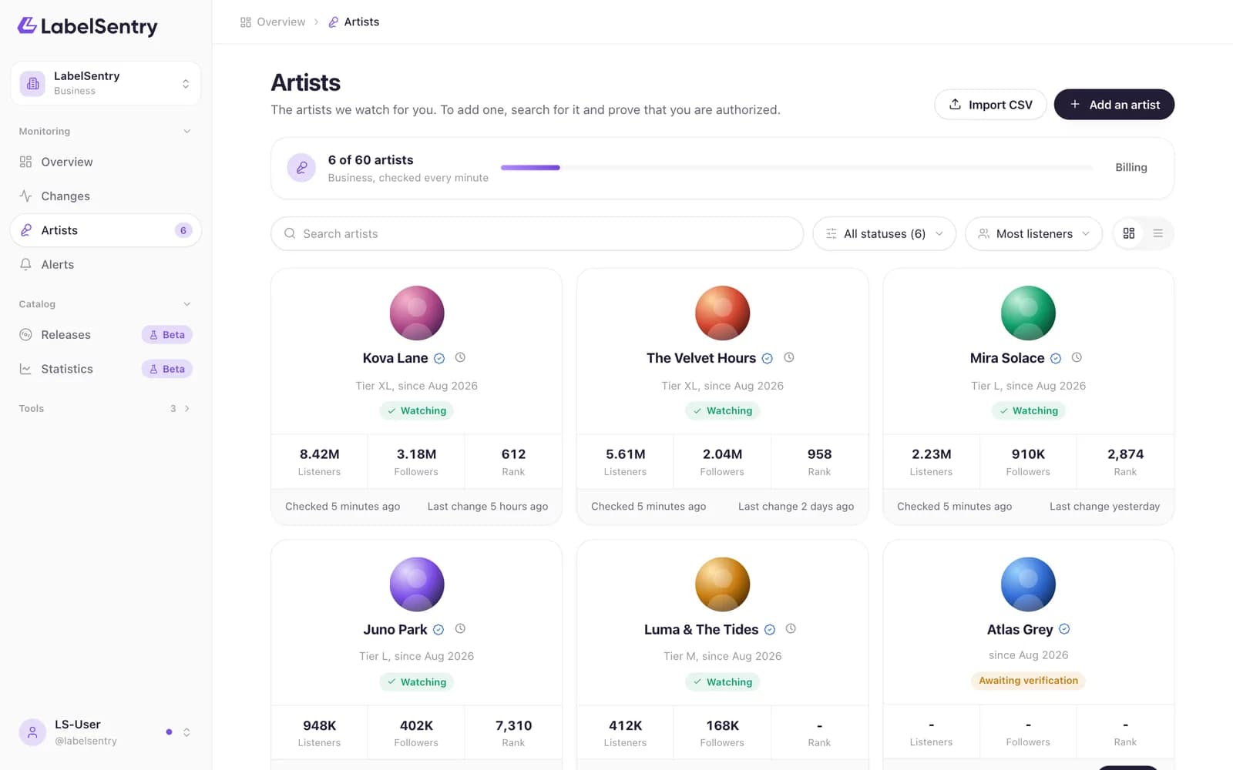Screen dimensions: 1233x770
Task: Open the clock history icon beside Kova Lane
Action: tap(460, 357)
